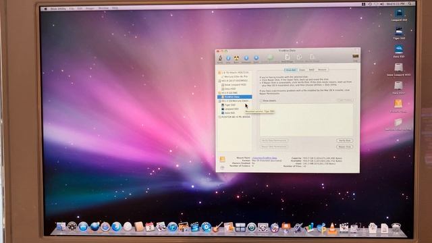
Task: Open Finder from the Dock
Action: click(x=61, y=227)
